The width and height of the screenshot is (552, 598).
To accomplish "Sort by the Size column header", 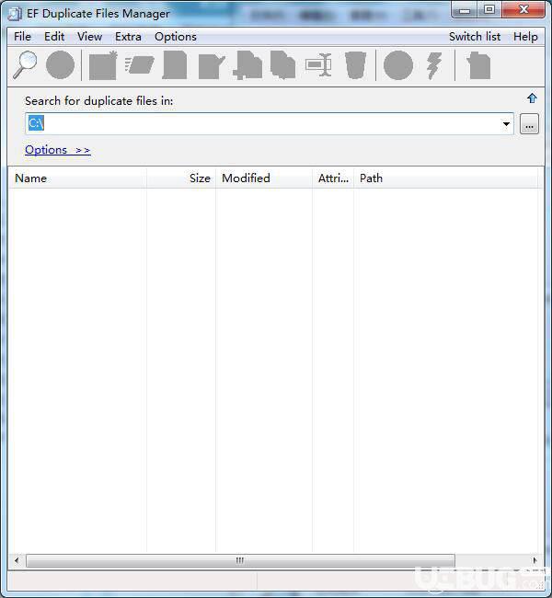I will point(181,178).
